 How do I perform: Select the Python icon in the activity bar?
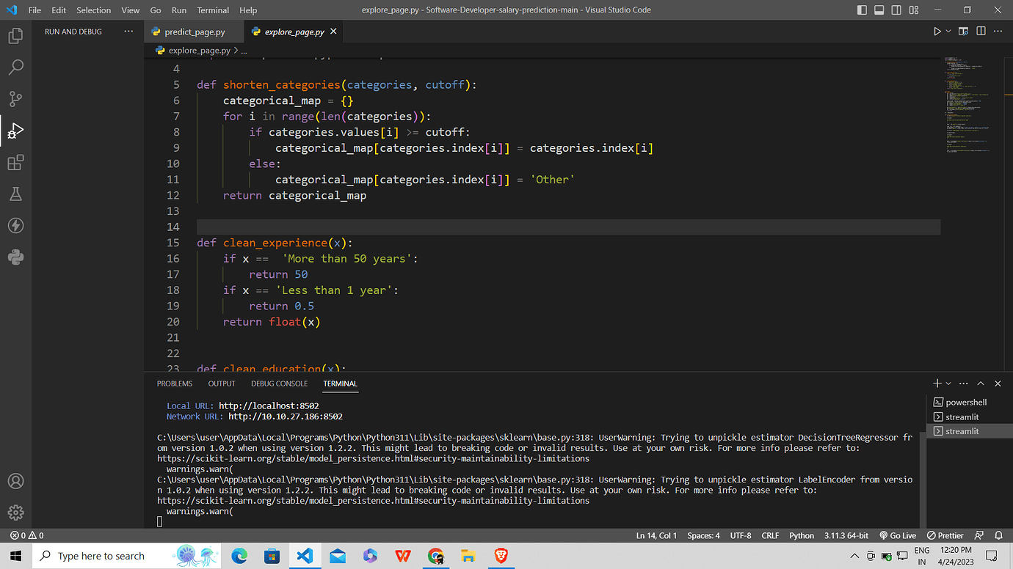[16, 257]
